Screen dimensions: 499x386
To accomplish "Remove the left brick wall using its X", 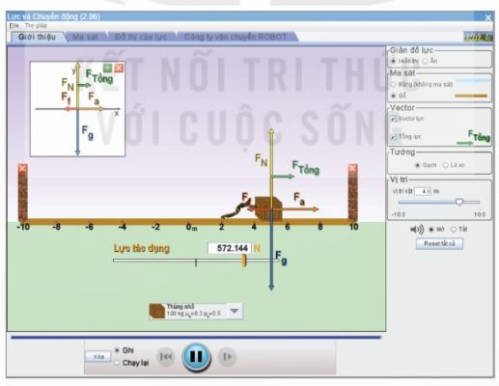I will [x=22, y=168].
